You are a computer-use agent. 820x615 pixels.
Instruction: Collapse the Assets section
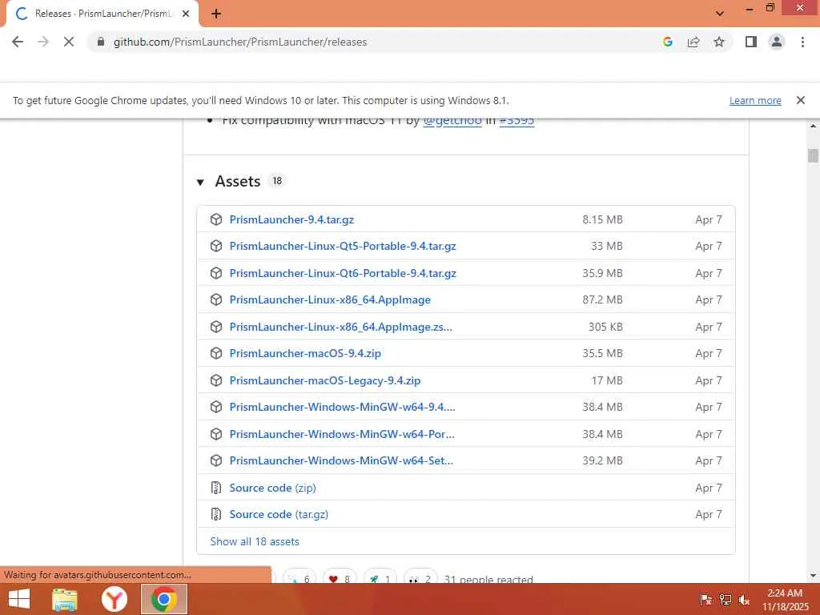point(200,182)
